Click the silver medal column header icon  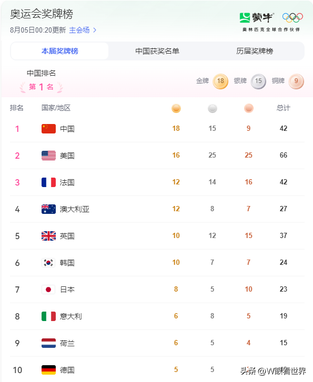[213, 108]
